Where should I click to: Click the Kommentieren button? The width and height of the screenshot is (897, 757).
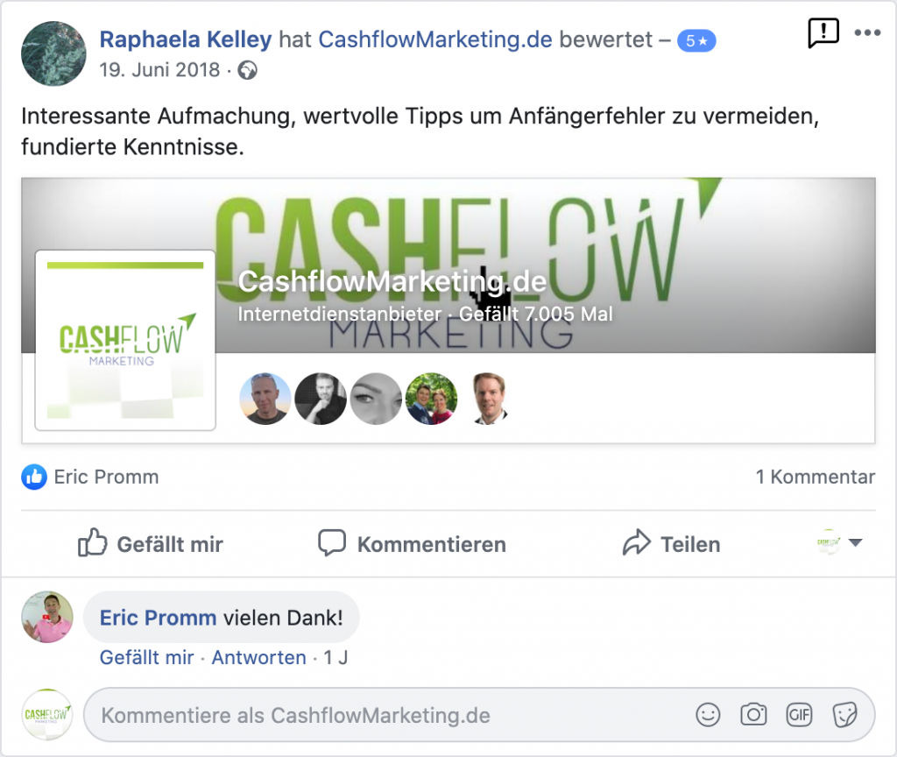[x=412, y=543]
